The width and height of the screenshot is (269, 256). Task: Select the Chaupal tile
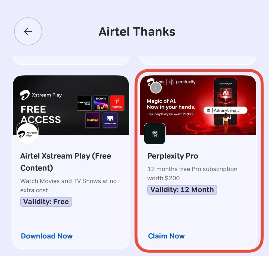(92, 120)
